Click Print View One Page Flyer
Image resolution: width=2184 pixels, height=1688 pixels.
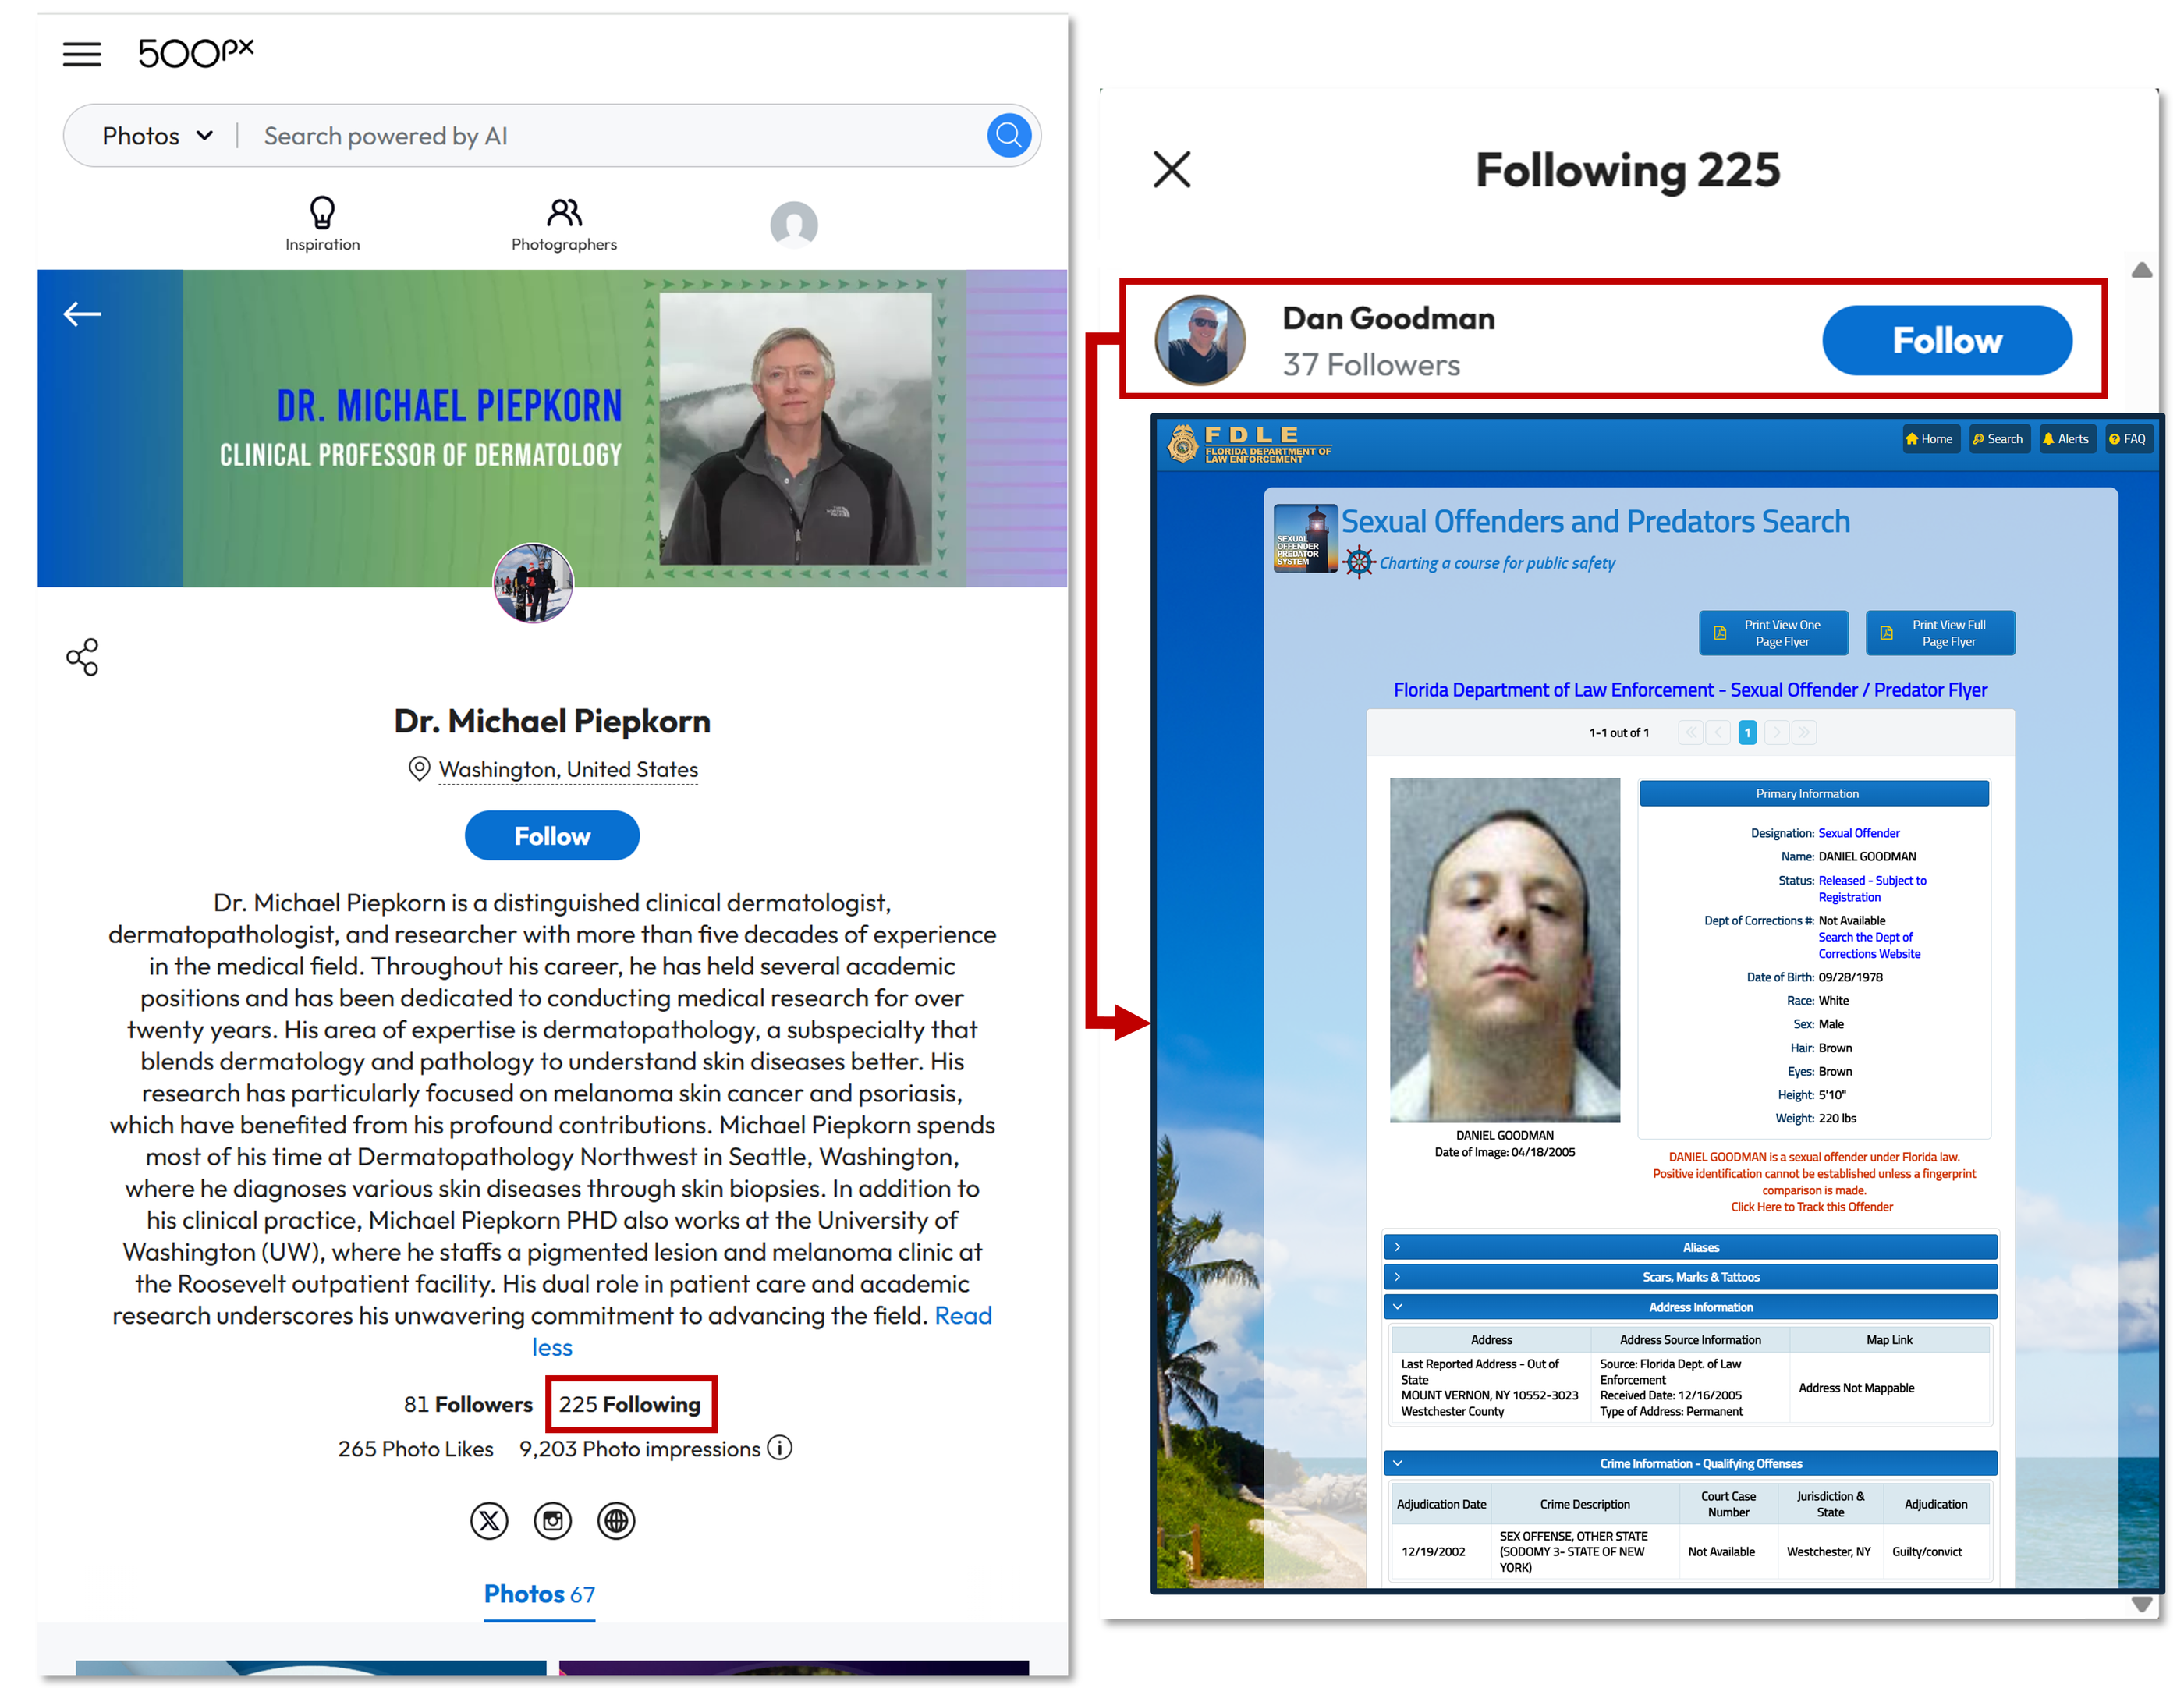pos(1773,633)
